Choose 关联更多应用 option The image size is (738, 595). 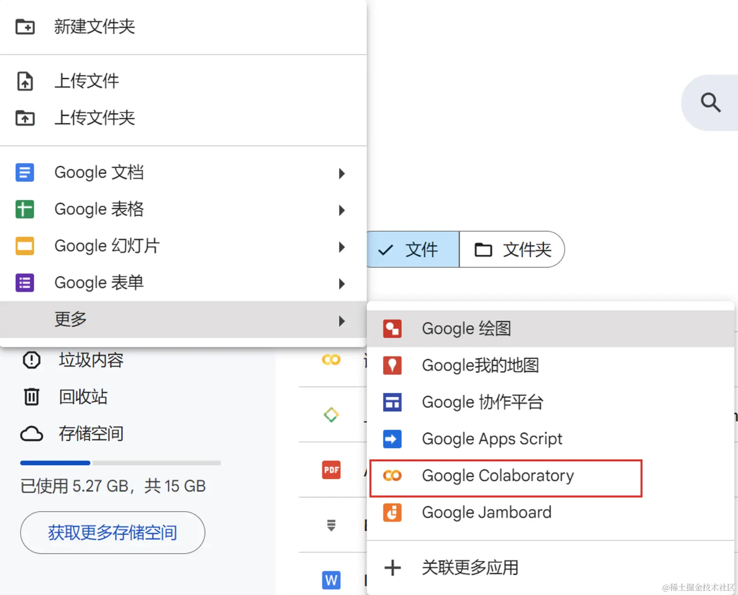(x=551, y=568)
